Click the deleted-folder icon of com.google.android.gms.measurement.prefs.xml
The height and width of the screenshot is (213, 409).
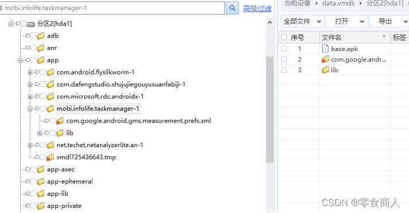point(60,121)
